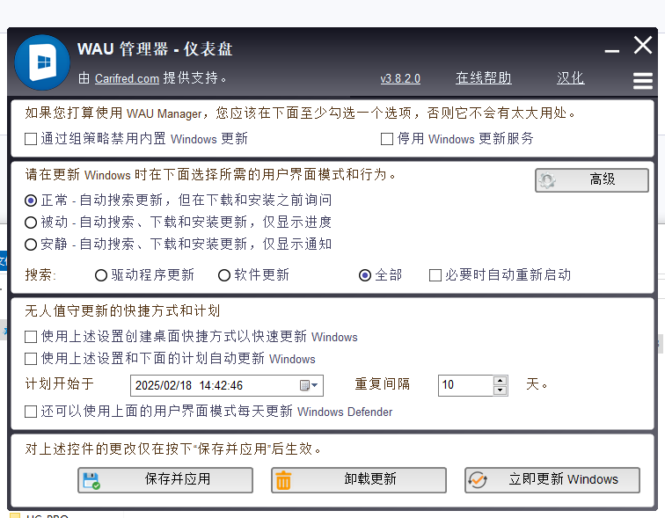Enable 使用上述设置和下面的计划自动更新 checkbox
The height and width of the screenshot is (518, 665).
tap(31, 359)
